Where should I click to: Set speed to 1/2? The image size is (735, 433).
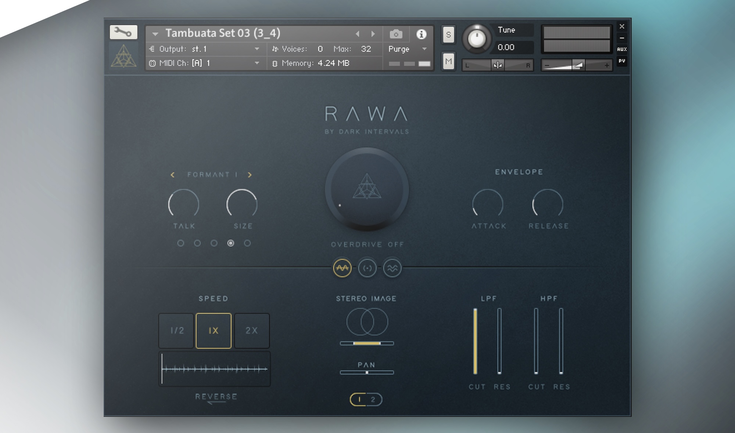tap(176, 331)
